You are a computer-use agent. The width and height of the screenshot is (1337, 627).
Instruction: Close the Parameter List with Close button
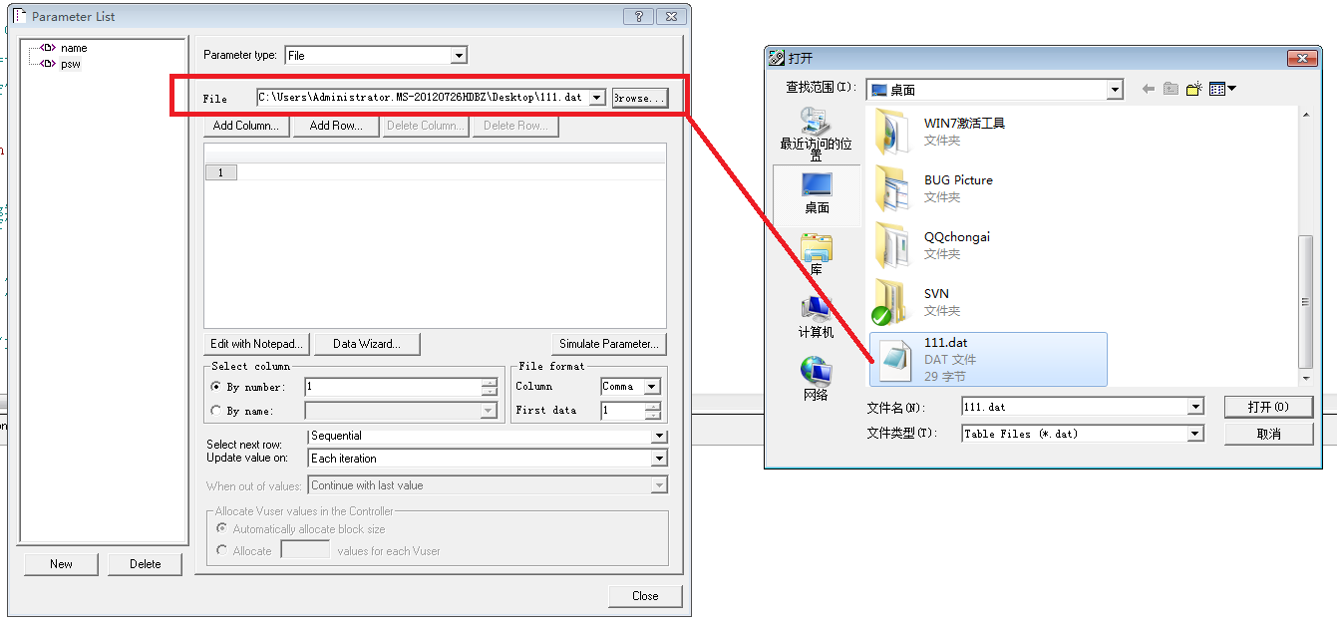645,596
